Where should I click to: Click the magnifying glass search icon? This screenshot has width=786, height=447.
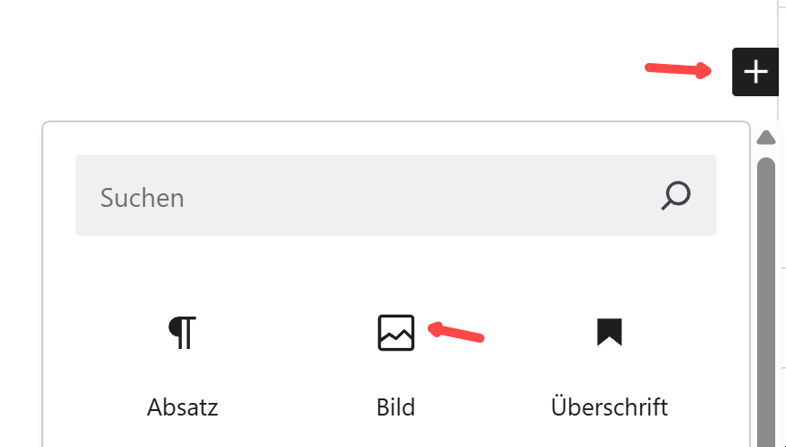[675, 195]
